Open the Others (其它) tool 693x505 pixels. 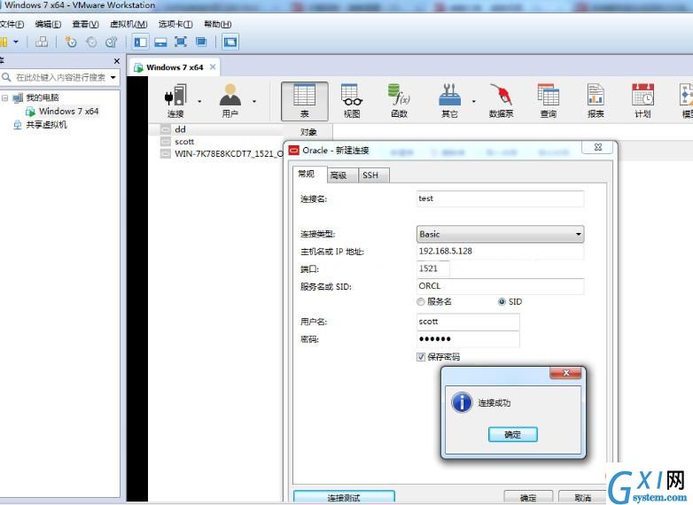[449, 101]
